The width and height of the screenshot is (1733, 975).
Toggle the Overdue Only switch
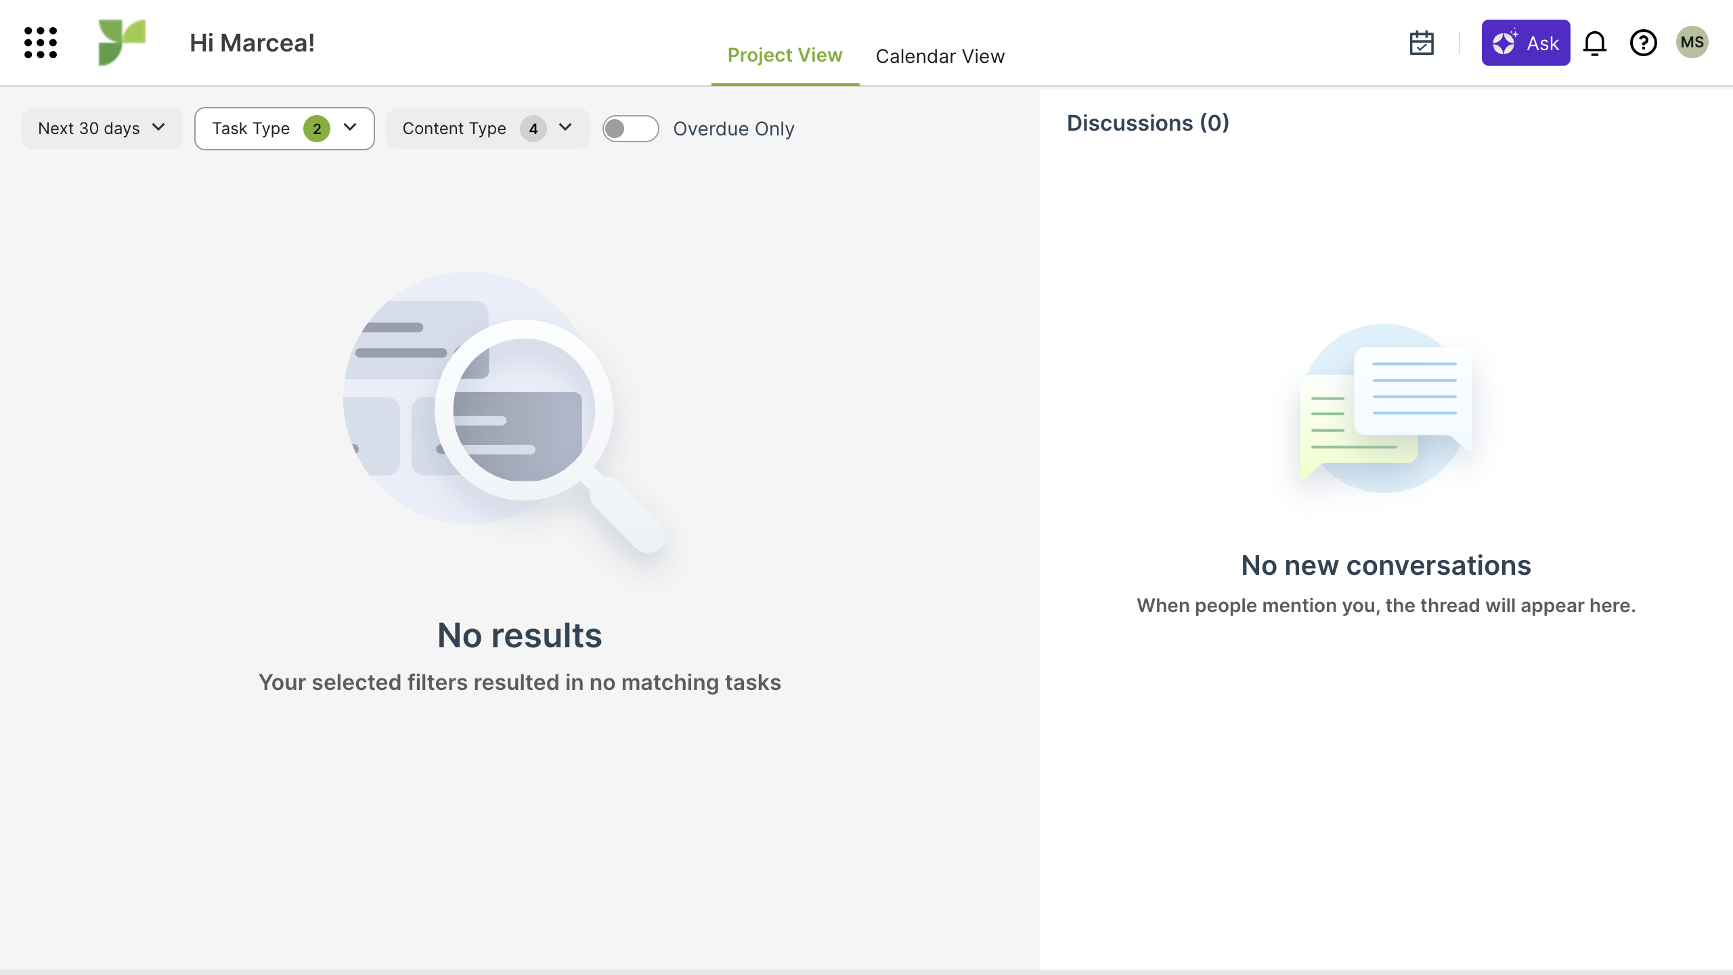pos(630,129)
